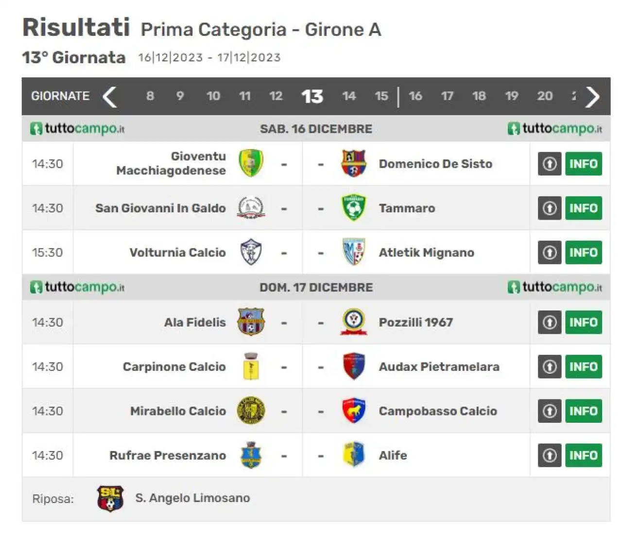The height and width of the screenshot is (536, 622).
Task: Show next giornate with right chevron
Action: coord(593,96)
